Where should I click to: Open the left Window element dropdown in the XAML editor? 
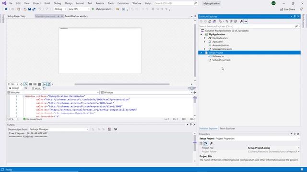[x=53, y=92]
